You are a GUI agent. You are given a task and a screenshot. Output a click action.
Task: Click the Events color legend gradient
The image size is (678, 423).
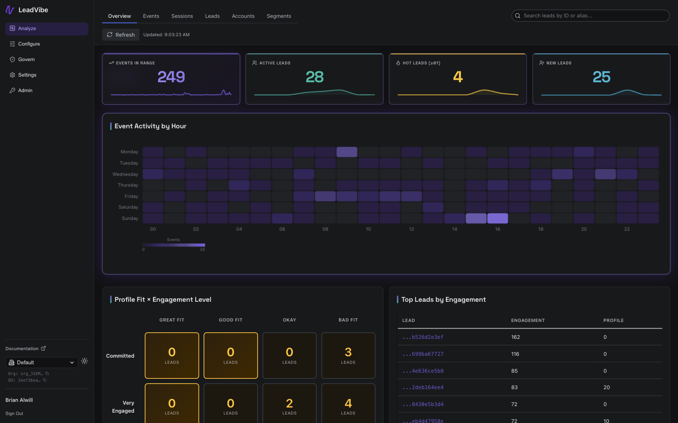point(173,245)
